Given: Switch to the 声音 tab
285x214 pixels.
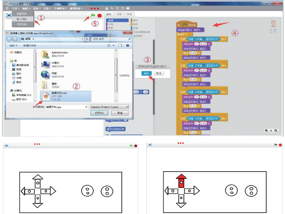Looking at the screenshot, I should pyautogui.click(x=129, y=14).
